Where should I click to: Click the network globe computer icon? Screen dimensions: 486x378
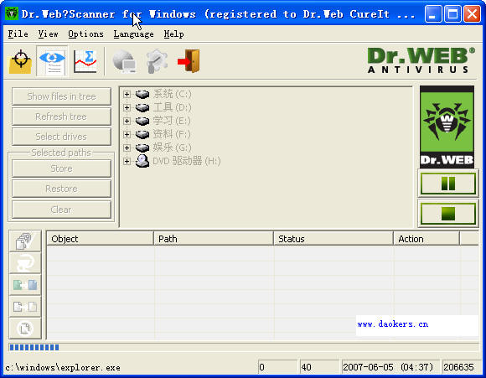124,61
